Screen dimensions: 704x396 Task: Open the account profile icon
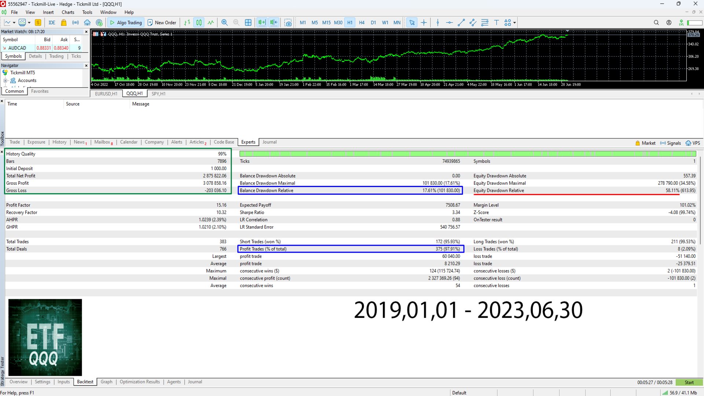click(x=669, y=22)
